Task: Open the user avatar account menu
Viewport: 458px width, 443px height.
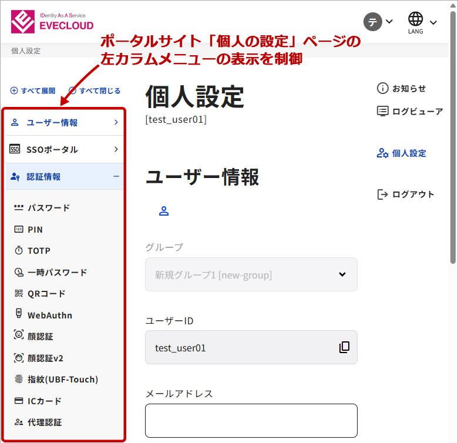Action: 378,22
